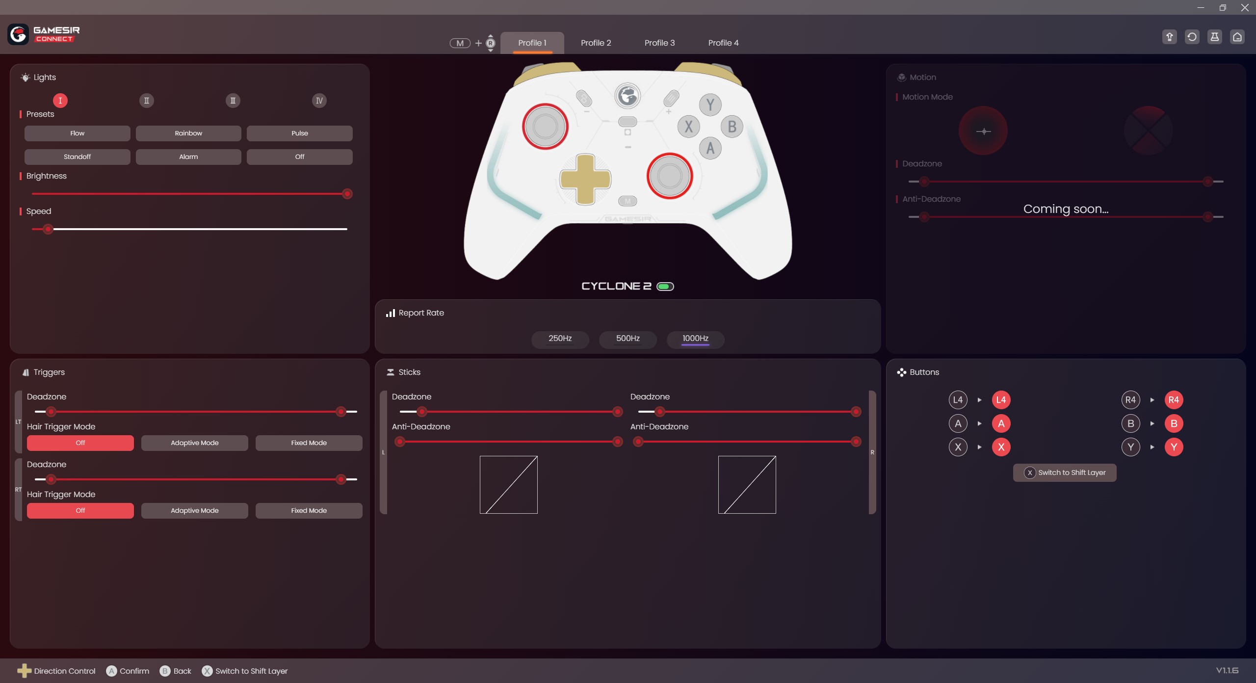This screenshot has height=683, width=1256.
Task: Click the left stick response curve box
Action: 509,485
